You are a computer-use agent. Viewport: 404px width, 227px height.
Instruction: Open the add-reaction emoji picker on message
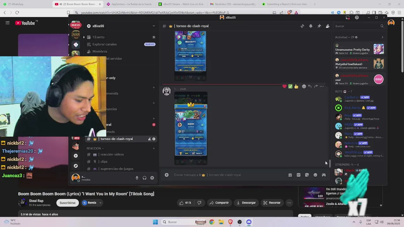[x=304, y=86]
